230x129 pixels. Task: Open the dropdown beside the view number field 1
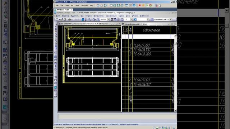148,19
